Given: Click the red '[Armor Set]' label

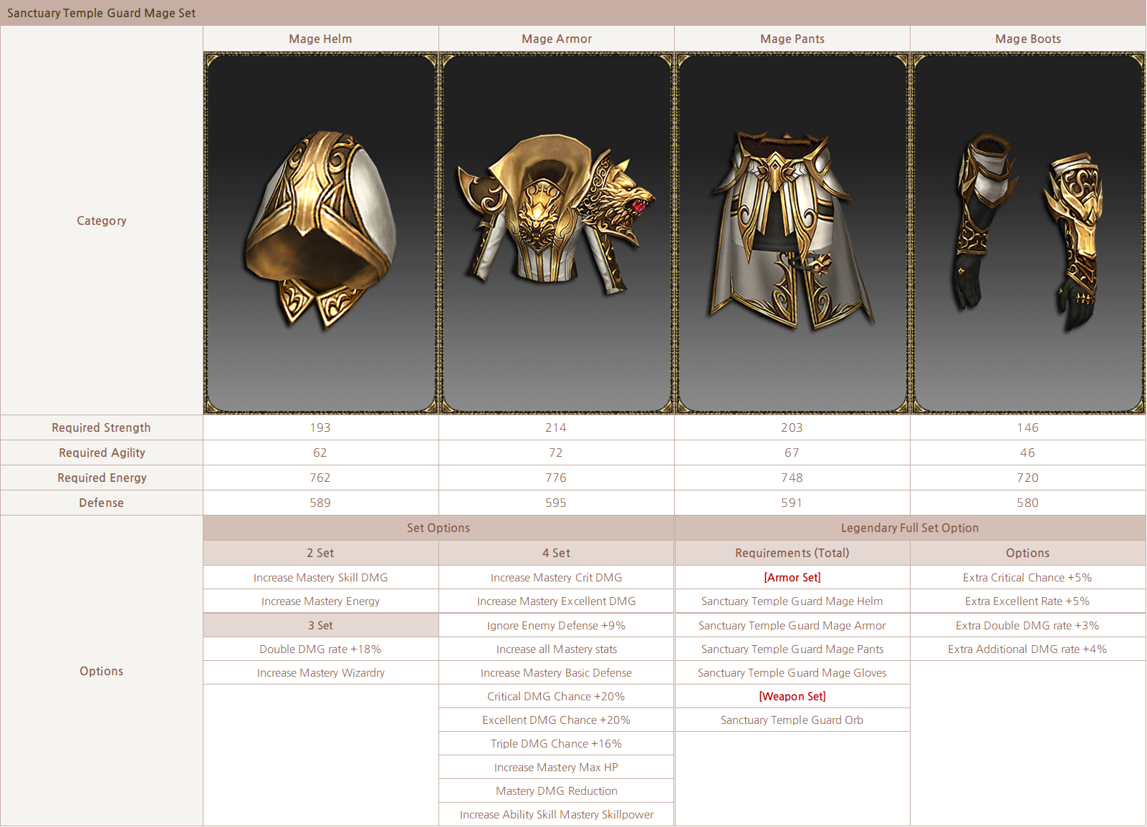Looking at the screenshot, I should [792, 577].
